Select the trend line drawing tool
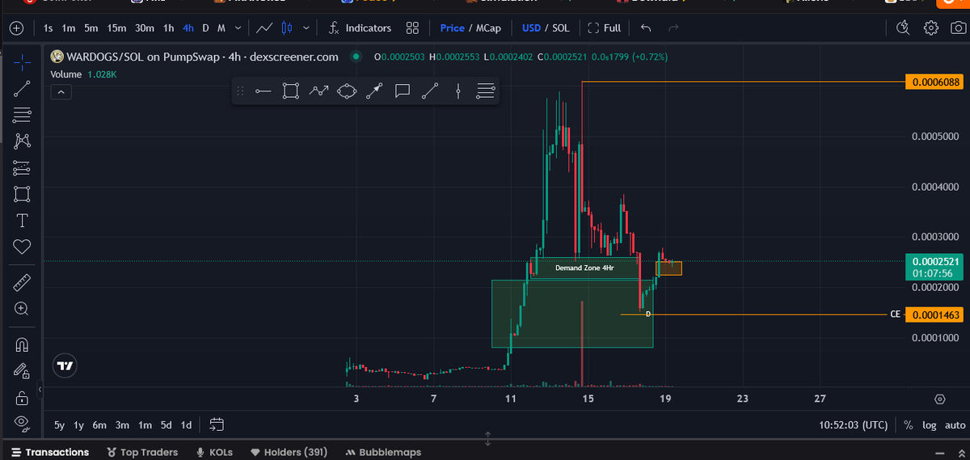 click(22, 89)
